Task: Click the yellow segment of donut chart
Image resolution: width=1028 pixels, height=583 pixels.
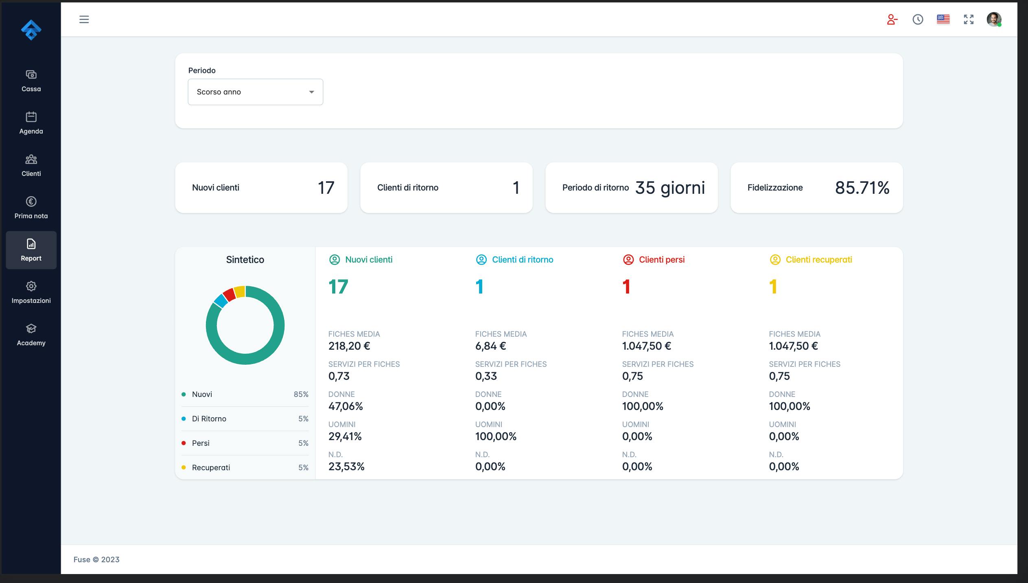Action: pyautogui.click(x=240, y=291)
